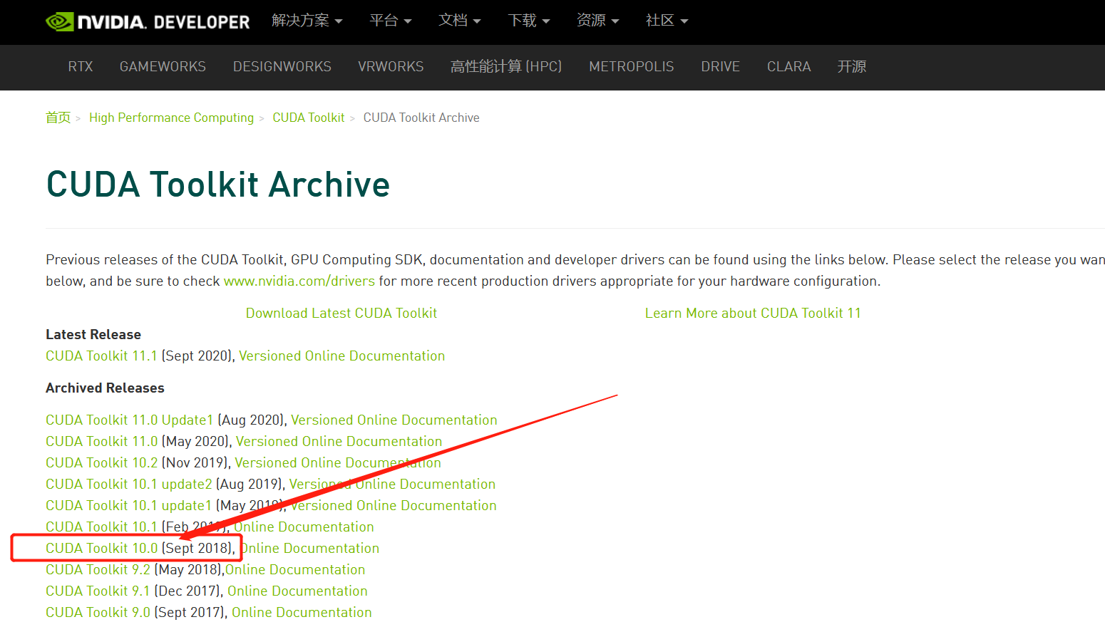
Task: Open the DESIGNWORKS section
Action: (x=282, y=66)
